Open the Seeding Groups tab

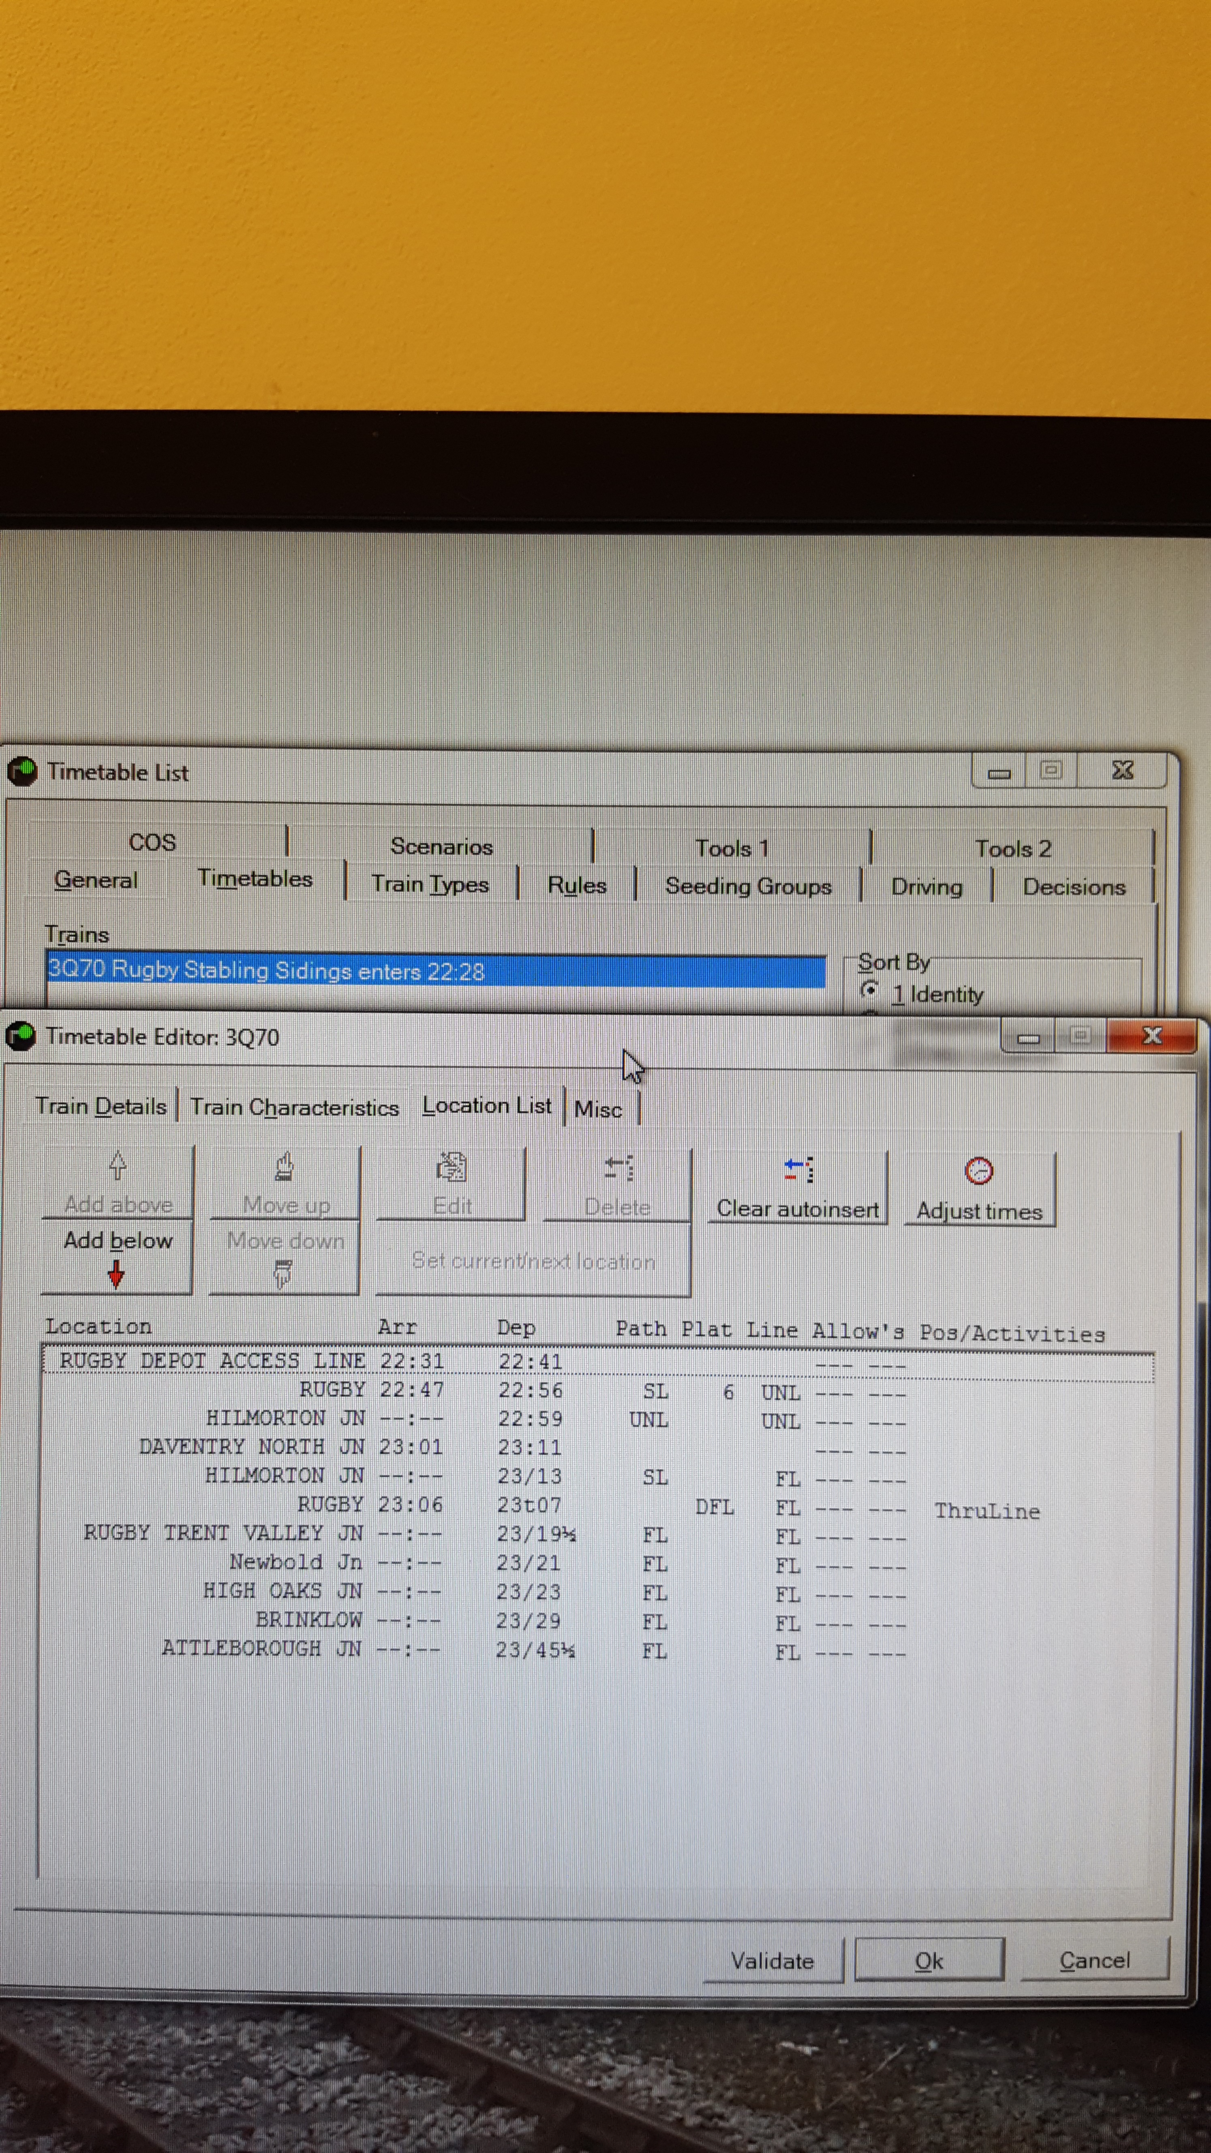(x=748, y=886)
